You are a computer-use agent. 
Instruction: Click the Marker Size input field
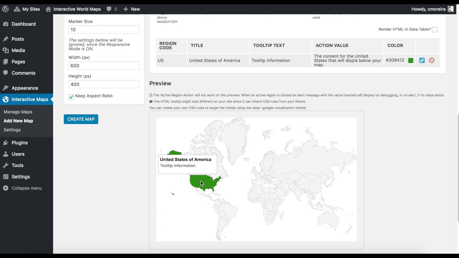coord(104,30)
